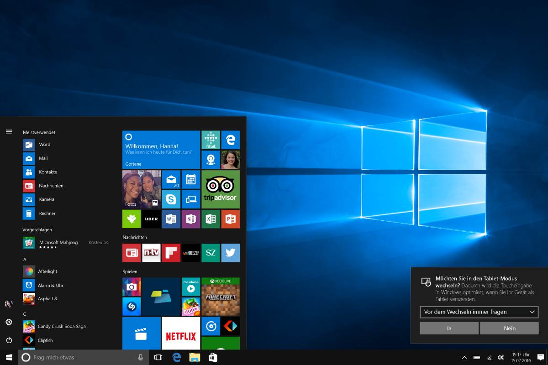Image resolution: width=548 pixels, height=365 pixels.
Task: Expand the Start menu hamburger menu
Action: 9,131
